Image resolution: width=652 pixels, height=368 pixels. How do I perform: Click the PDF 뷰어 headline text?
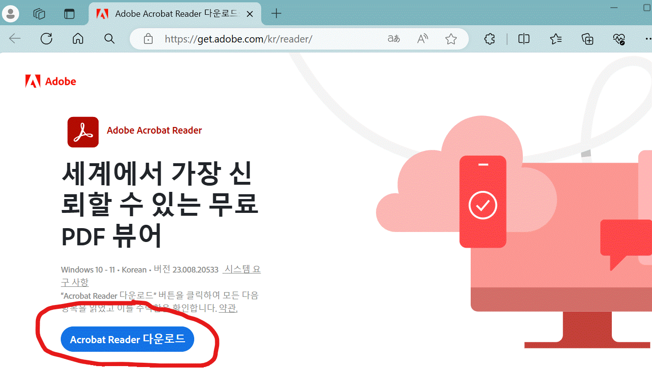point(111,236)
